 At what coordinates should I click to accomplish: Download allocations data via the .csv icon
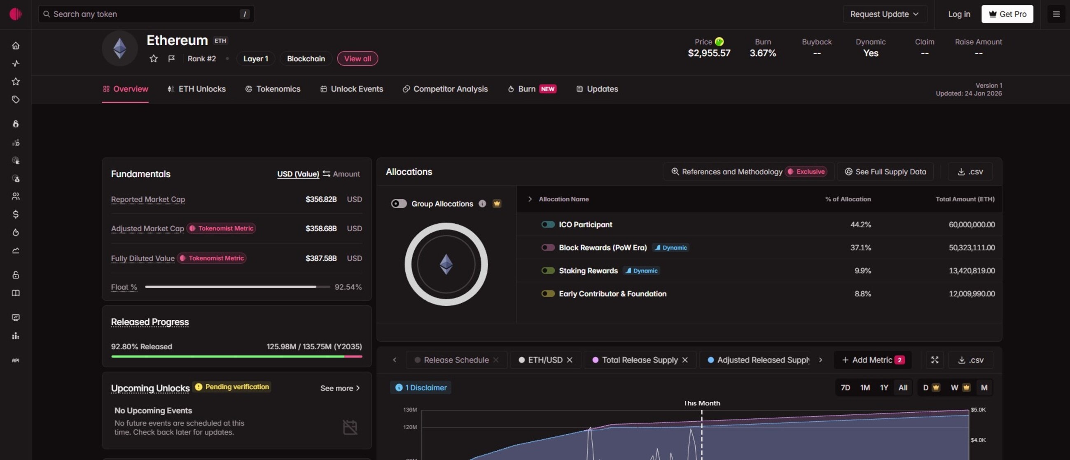pyautogui.click(x=970, y=171)
